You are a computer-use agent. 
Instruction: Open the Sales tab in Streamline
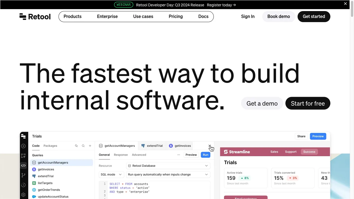pos(274,152)
